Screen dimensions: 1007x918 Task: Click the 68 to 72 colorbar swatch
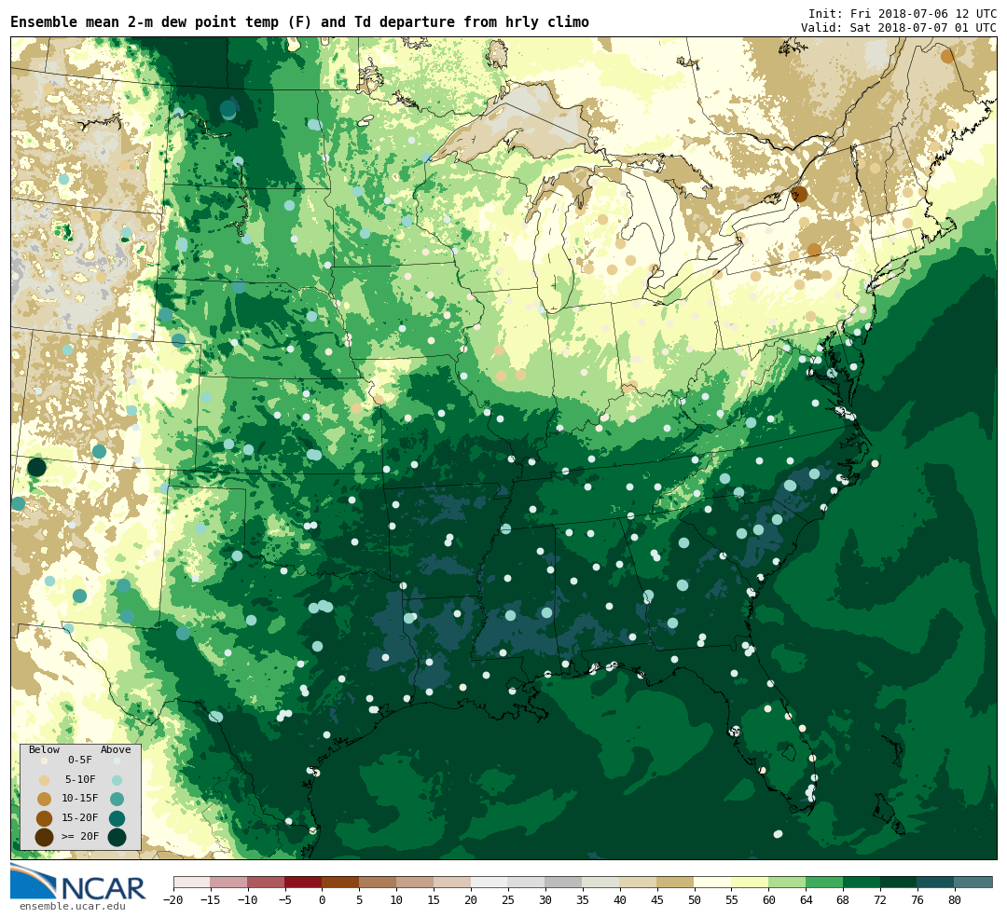862,882
